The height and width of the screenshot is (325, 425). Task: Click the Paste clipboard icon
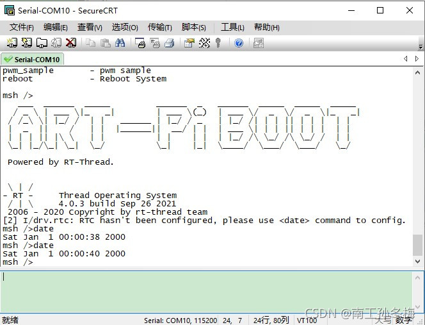tap(105, 43)
